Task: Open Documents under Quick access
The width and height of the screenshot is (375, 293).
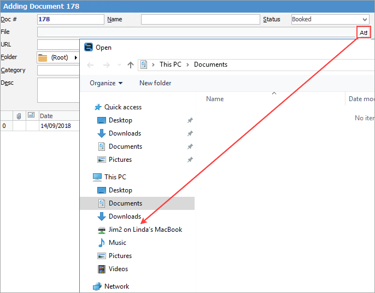Action: [125, 146]
